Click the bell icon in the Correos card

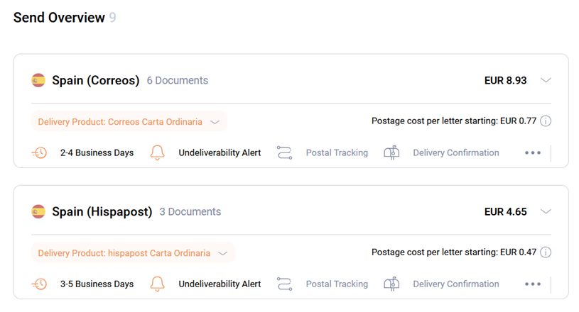coord(157,152)
